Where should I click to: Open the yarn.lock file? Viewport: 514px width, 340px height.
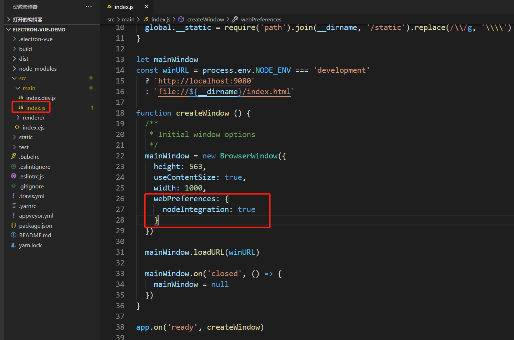click(x=30, y=245)
